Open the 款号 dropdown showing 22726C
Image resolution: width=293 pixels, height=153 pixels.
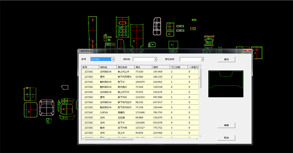(112, 59)
